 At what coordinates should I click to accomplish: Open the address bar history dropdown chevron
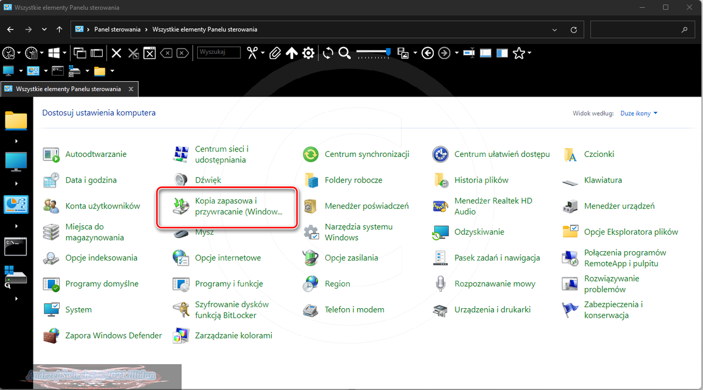pos(555,30)
